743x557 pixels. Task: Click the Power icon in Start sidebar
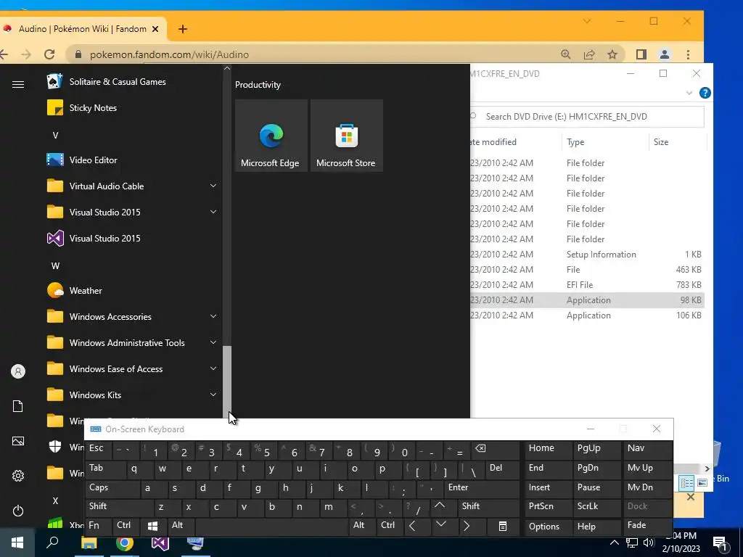[18, 511]
